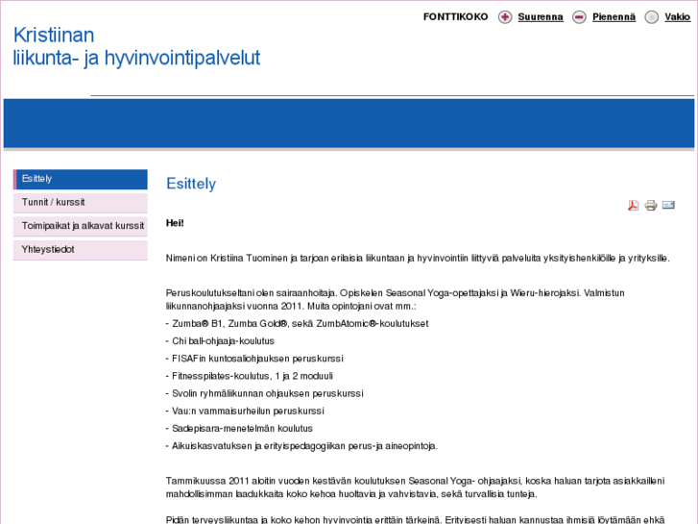Click the line "Svolin ryhmäliikunnan ohjauksen peruskurssi"

(264, 393)
